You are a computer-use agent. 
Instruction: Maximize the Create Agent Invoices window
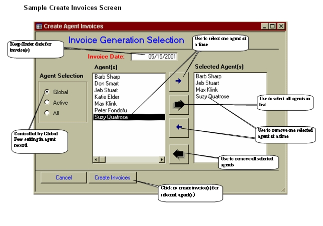(272, 27)
